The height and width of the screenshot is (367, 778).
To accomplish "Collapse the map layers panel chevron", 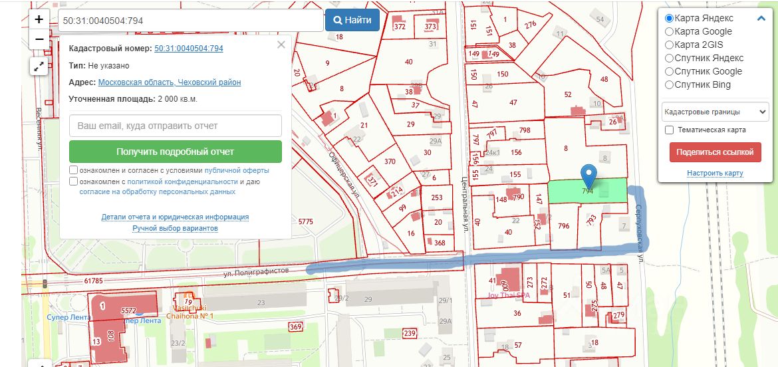I will point(761,19).
